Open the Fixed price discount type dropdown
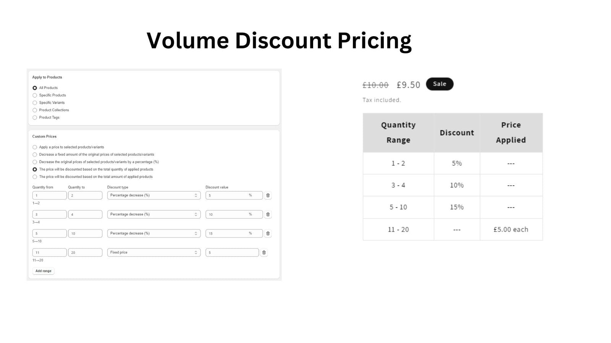This screenshot has height=343, width=611. point(154,252)
